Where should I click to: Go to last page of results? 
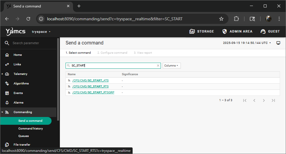point(273,100)
